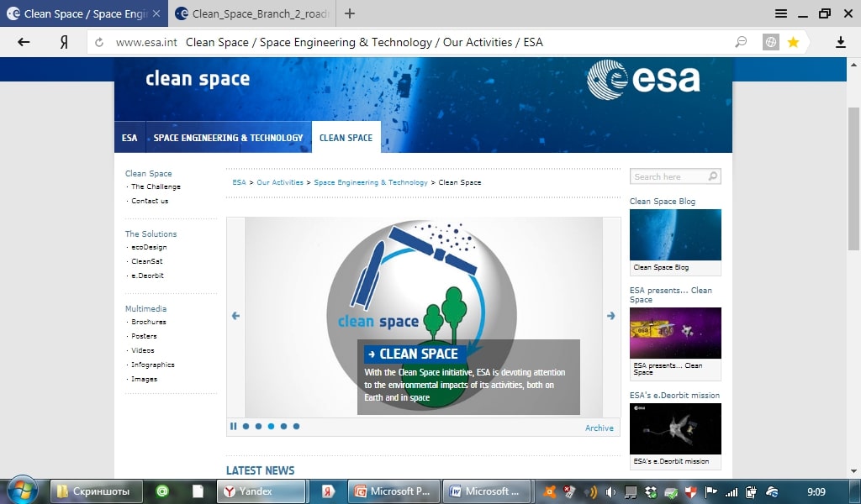Close the Clean Space browser tab
Viewport: 861px width, 504px height.
tap(156, 13)
